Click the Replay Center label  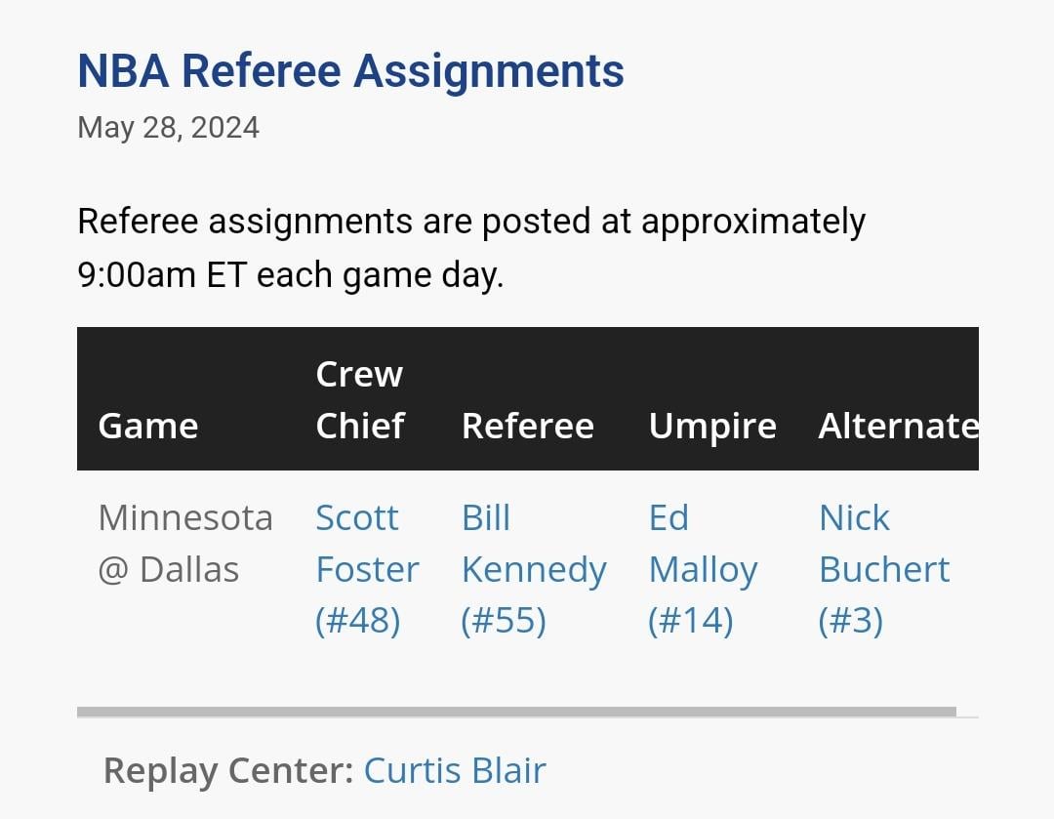[x=228, y=770]
